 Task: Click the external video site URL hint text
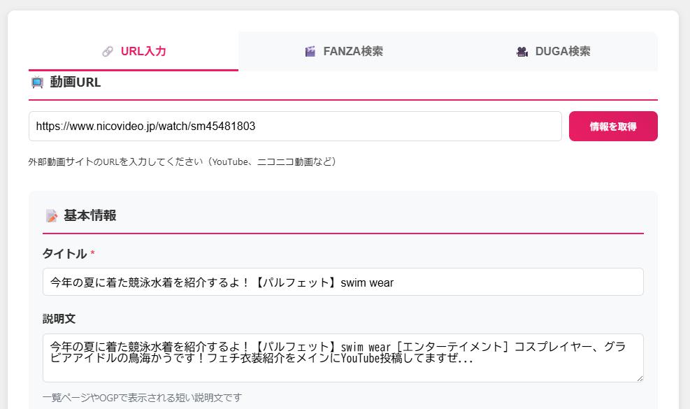(x=182, y=162)
